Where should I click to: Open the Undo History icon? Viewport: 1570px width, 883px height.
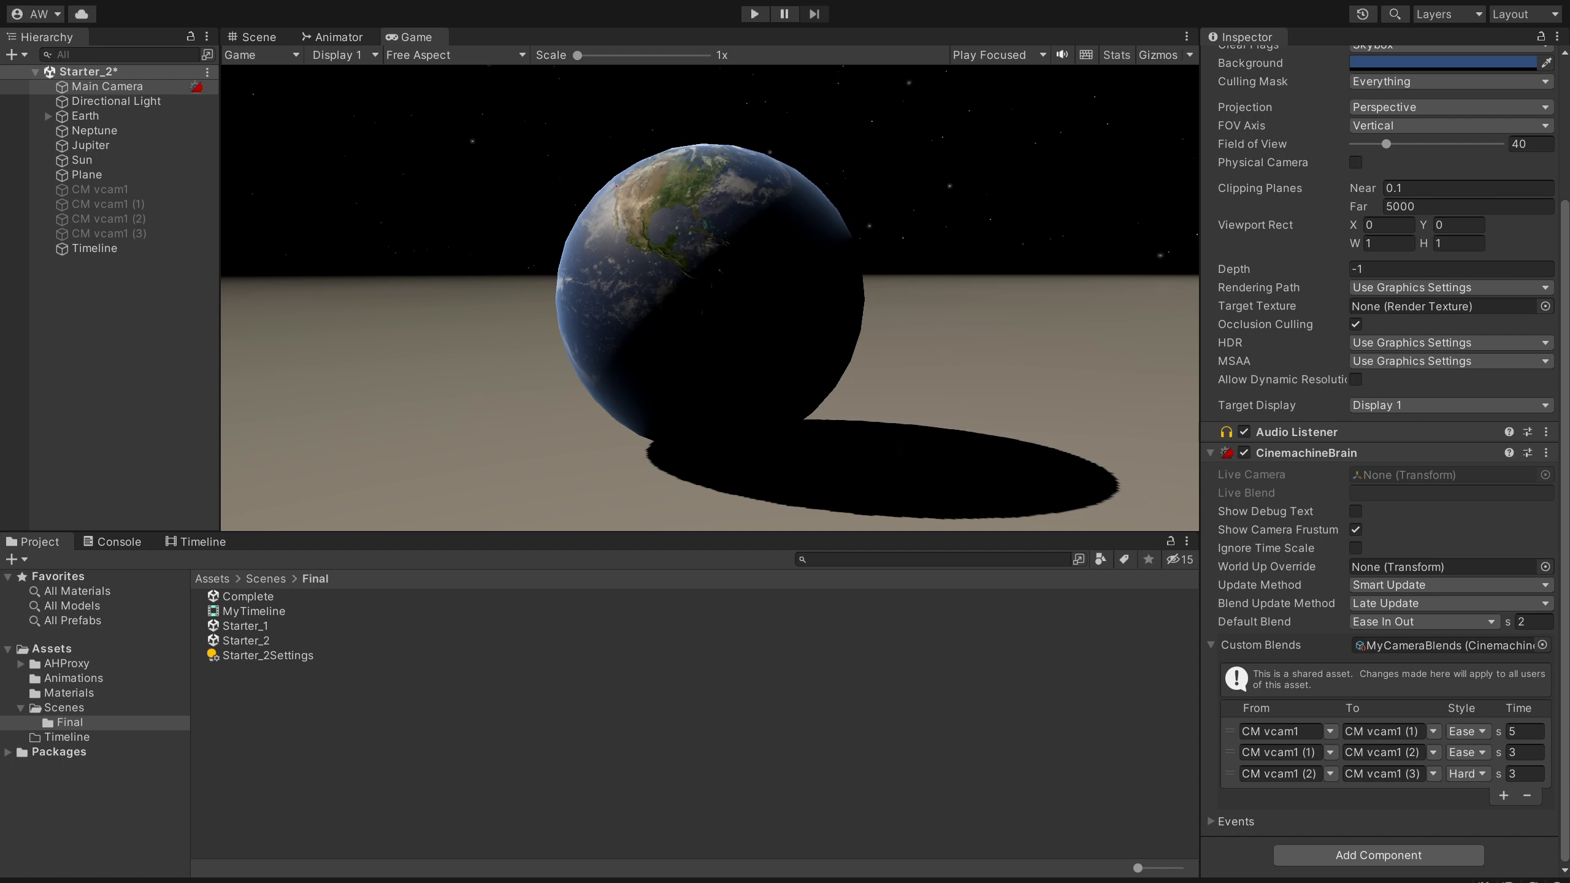click(1362, 14)
